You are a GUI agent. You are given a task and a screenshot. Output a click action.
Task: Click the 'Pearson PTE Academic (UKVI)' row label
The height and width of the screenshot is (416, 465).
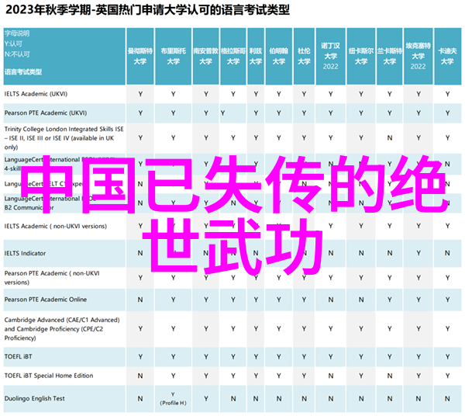tap(46, 113)
